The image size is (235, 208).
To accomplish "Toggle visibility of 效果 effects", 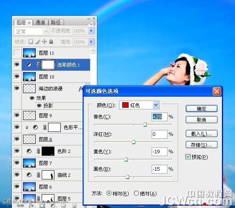I will [32, 98].
